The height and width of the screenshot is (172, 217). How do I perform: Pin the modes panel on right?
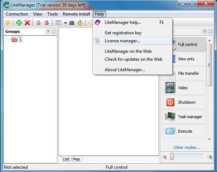pyautogui.click(x=204, y=32)
